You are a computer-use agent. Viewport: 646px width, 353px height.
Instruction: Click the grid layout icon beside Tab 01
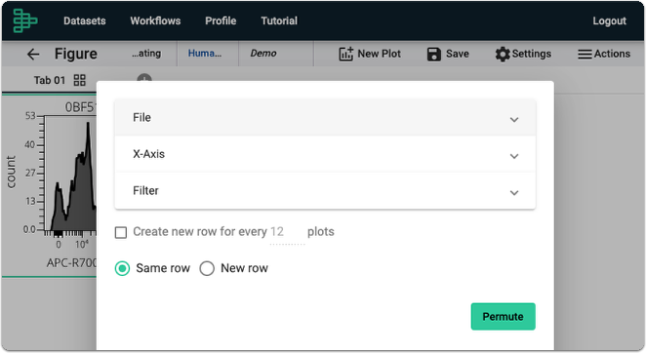click(79, 80)
